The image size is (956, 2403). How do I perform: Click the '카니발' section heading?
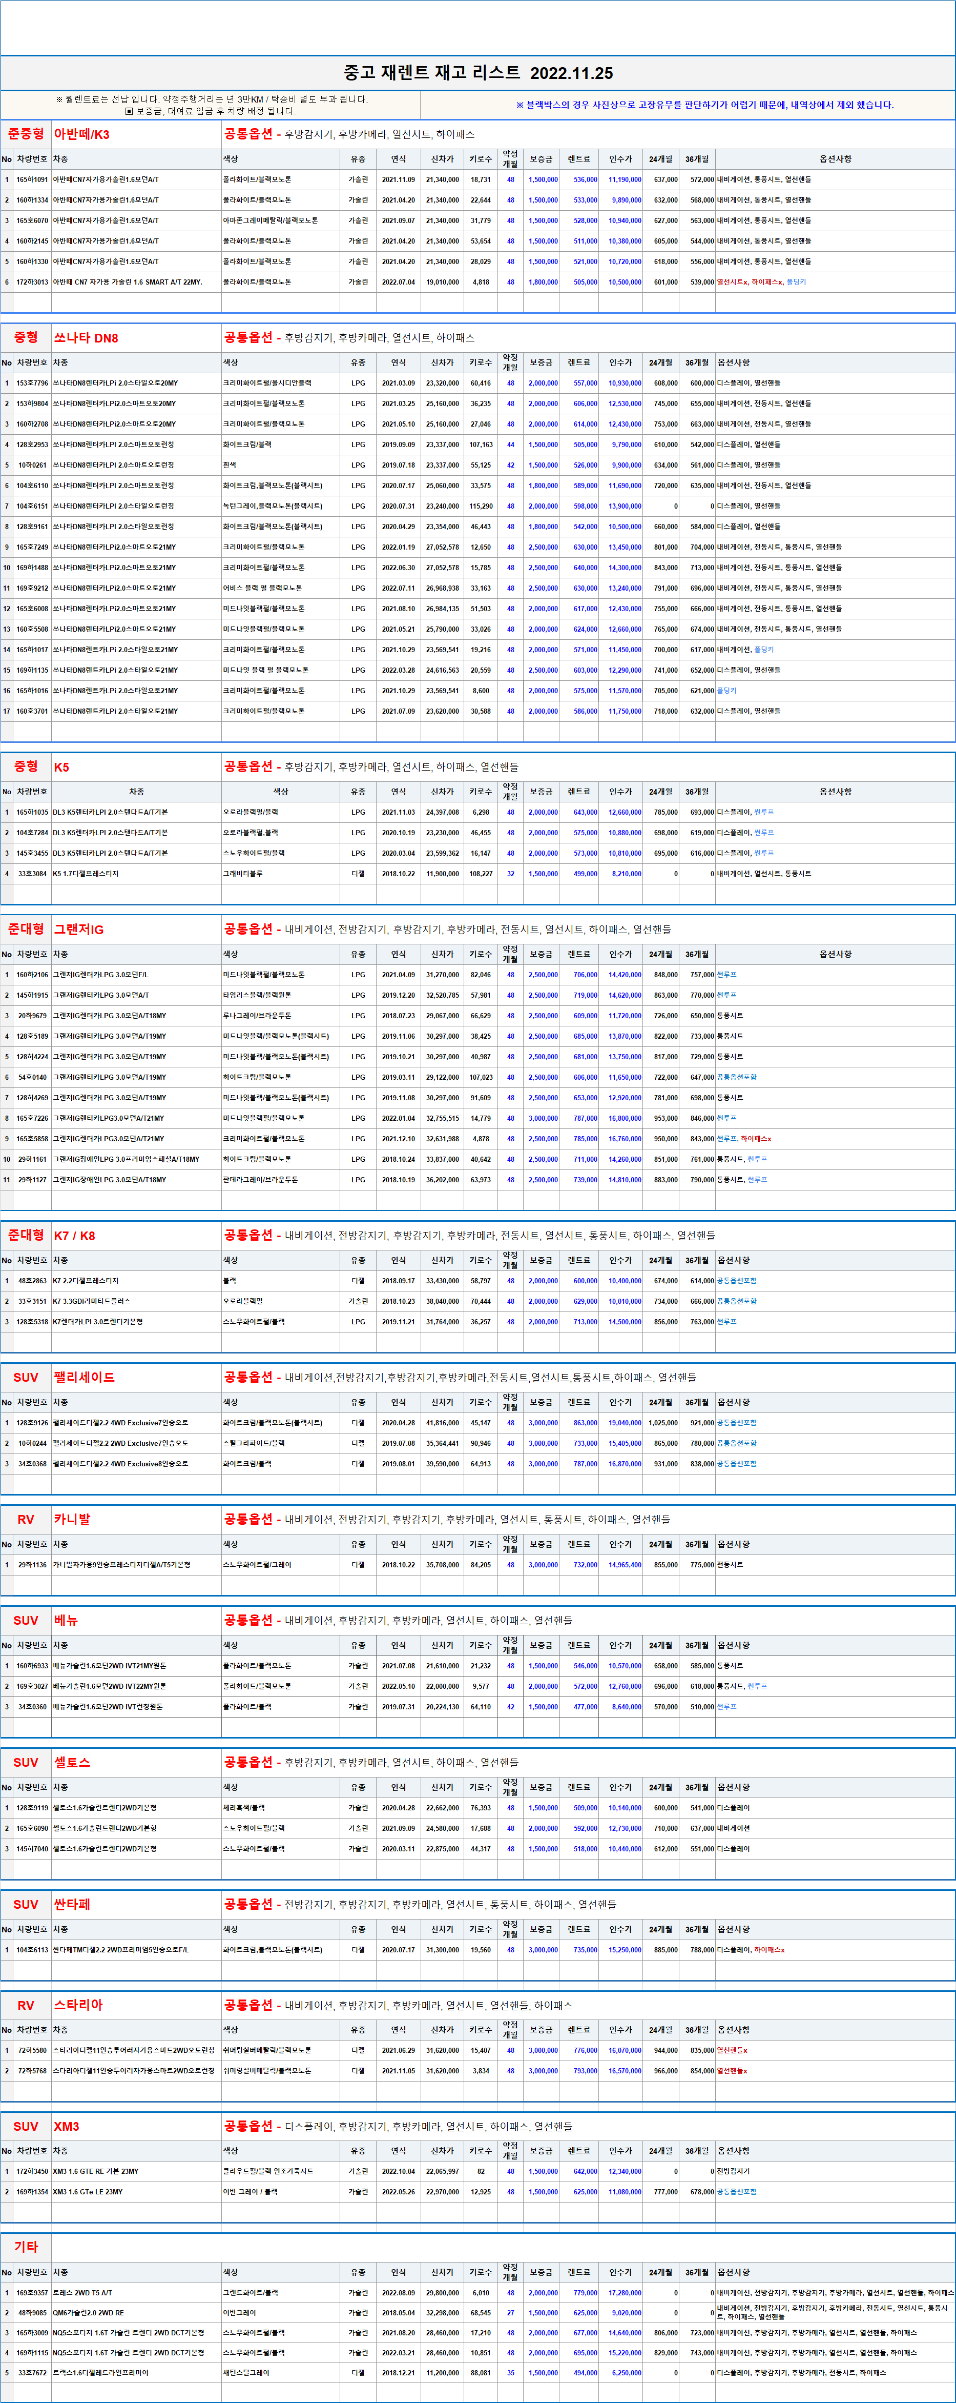[x=72, y=1520]
